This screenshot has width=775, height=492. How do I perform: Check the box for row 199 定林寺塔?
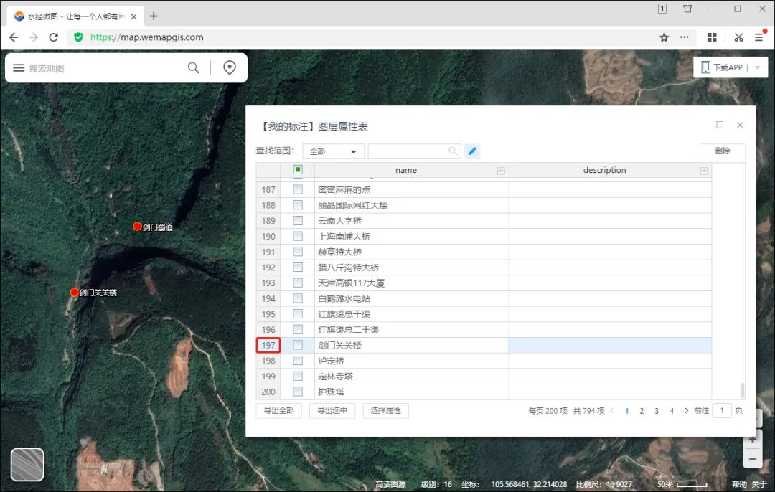tap(298, 376)
